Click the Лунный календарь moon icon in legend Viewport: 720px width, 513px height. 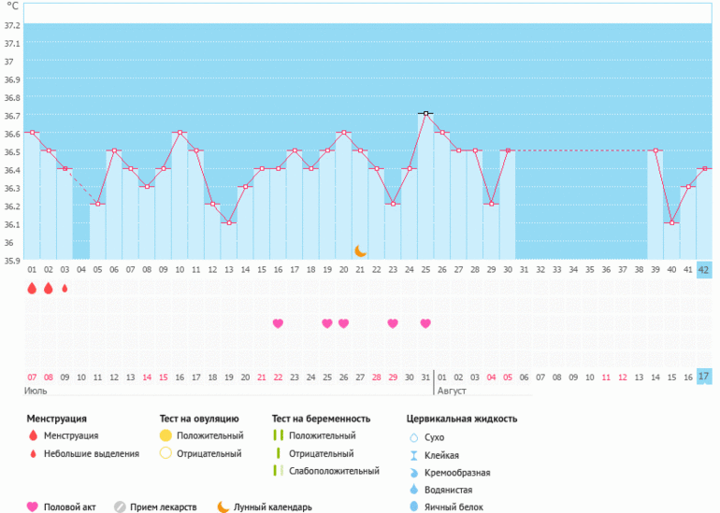[x=223, y=506]
